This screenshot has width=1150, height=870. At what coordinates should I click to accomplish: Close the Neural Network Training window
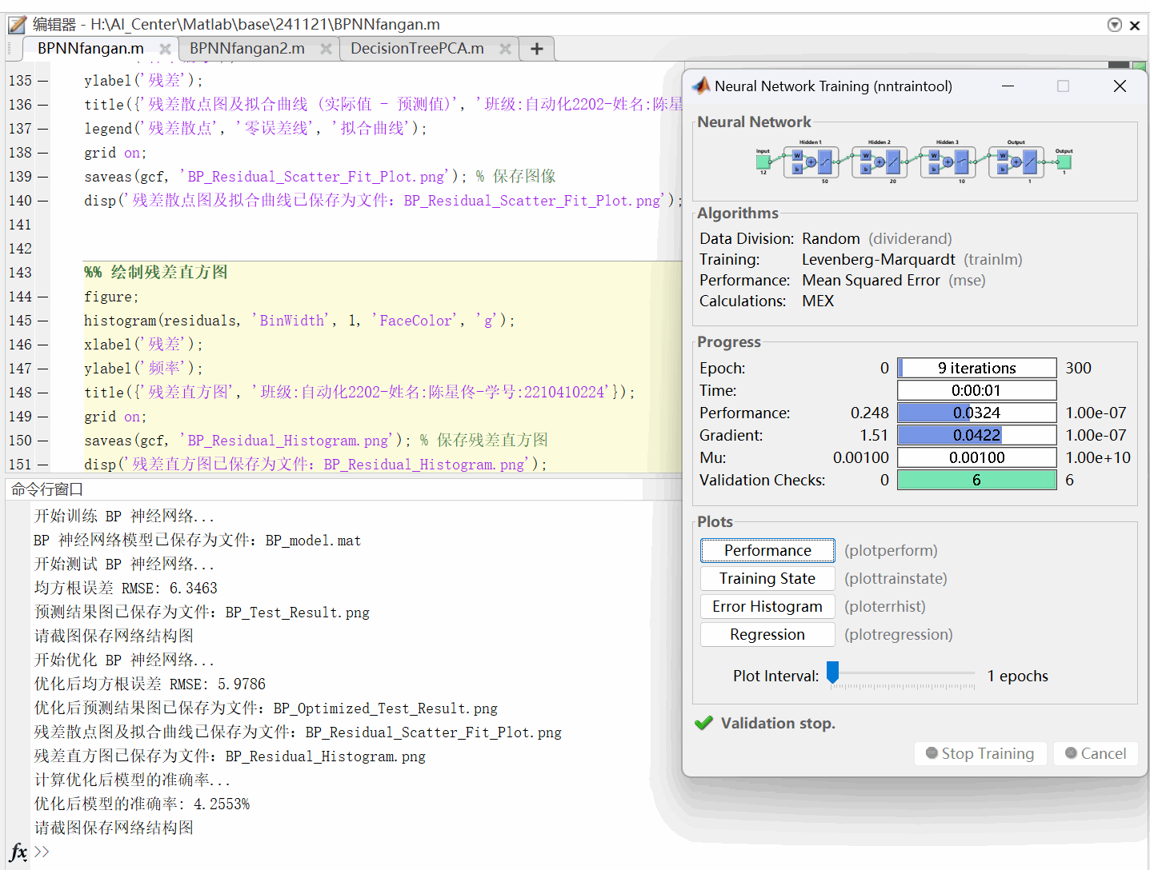[1120, 86]
